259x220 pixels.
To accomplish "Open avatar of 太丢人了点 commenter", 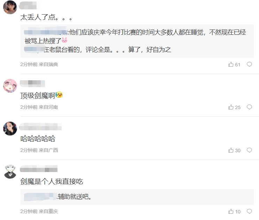I will pyautogui.click(x=10, y=7).
